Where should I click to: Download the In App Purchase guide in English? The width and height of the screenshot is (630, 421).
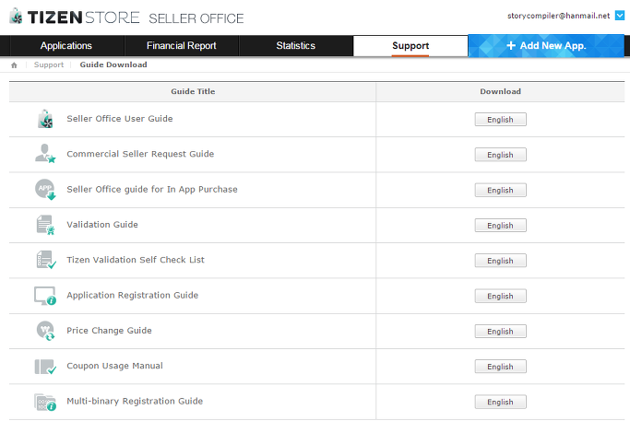(500, 190)
